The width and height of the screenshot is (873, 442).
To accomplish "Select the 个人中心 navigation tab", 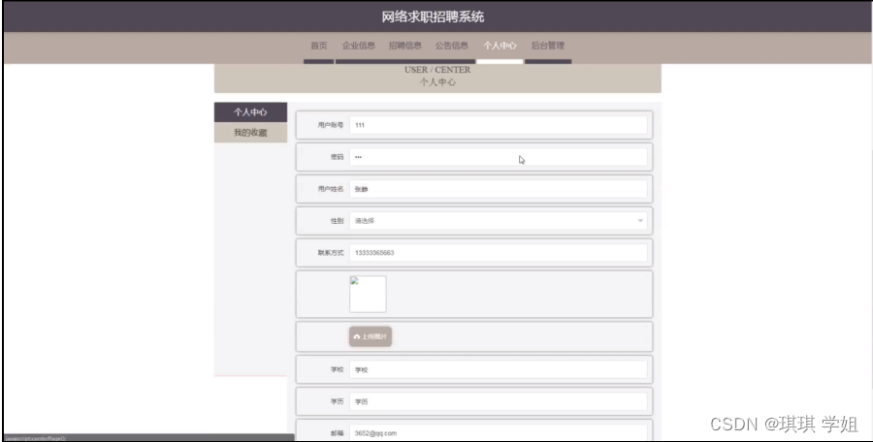I will [x=500, y=46].
